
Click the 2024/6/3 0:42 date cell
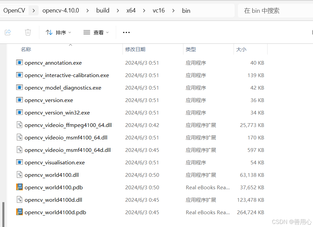pos(142,125)
